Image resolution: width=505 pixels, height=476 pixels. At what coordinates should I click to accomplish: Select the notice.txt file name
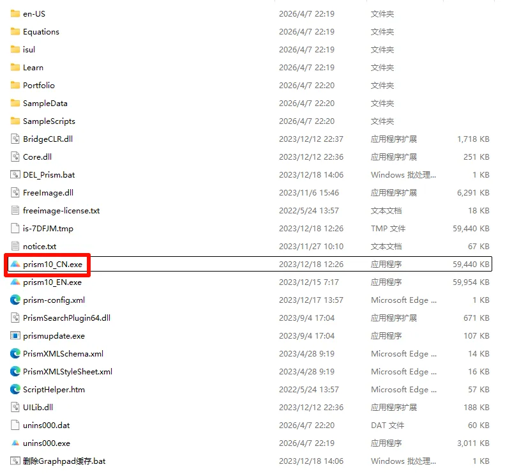40,247
